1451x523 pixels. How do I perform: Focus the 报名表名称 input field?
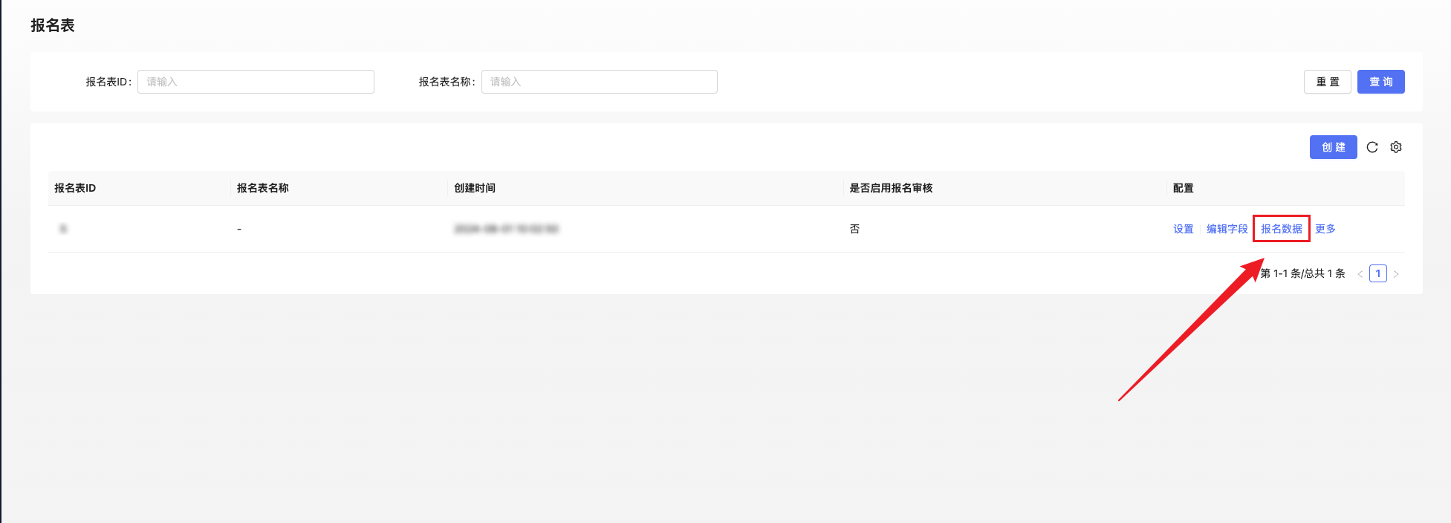click(599, 82)
